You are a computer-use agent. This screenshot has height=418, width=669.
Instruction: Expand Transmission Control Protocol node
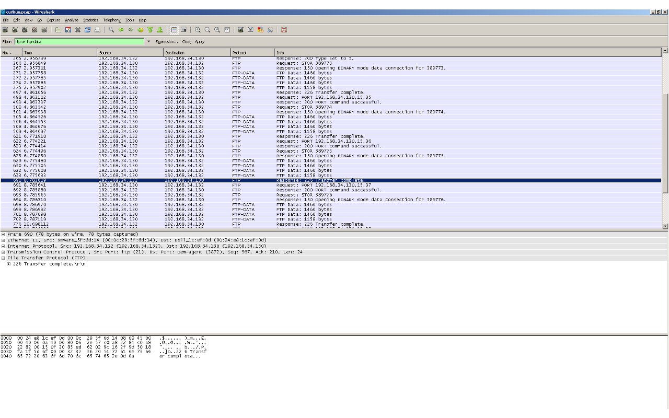click(3, 252)
